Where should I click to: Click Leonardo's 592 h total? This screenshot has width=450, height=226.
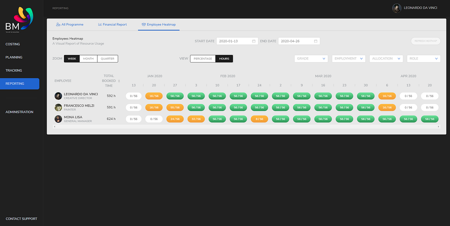point(111,96)
